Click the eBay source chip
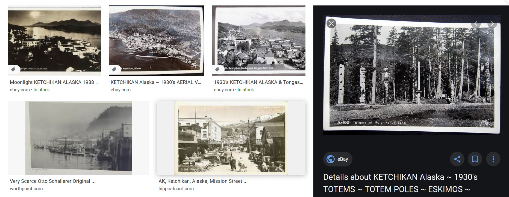This screenshot has width=509, height=197. (x=338, y=159)
